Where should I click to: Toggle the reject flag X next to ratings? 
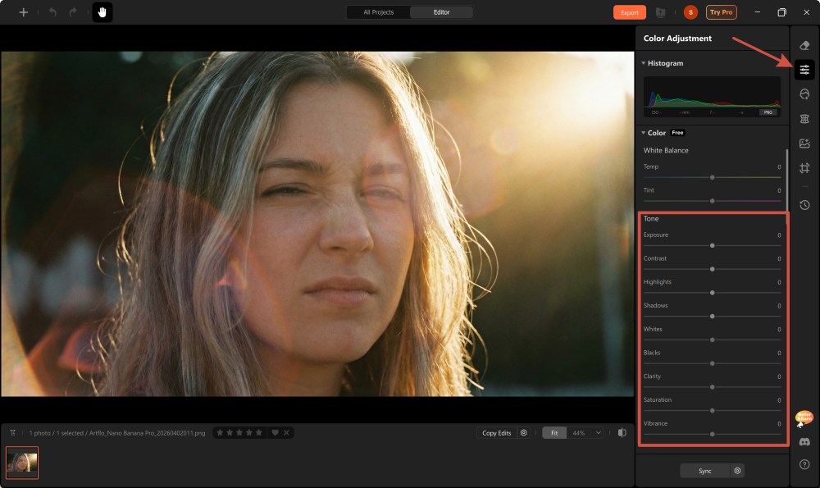click(285, 431)
